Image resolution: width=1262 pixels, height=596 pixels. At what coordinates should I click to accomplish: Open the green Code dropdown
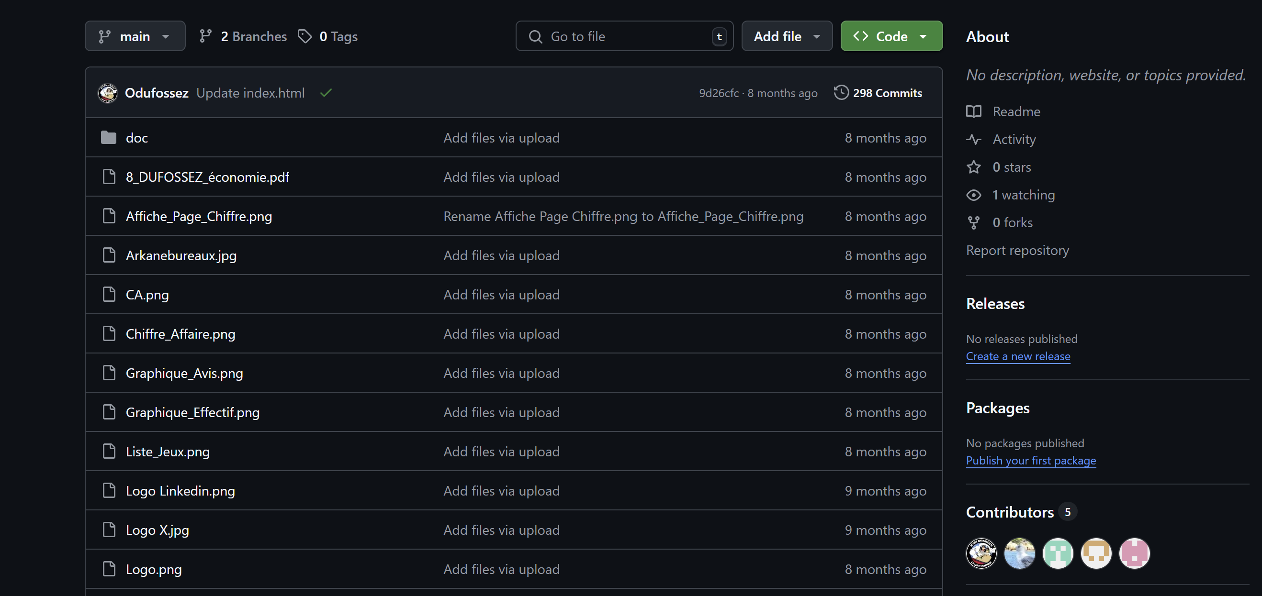tap(890, 36)
